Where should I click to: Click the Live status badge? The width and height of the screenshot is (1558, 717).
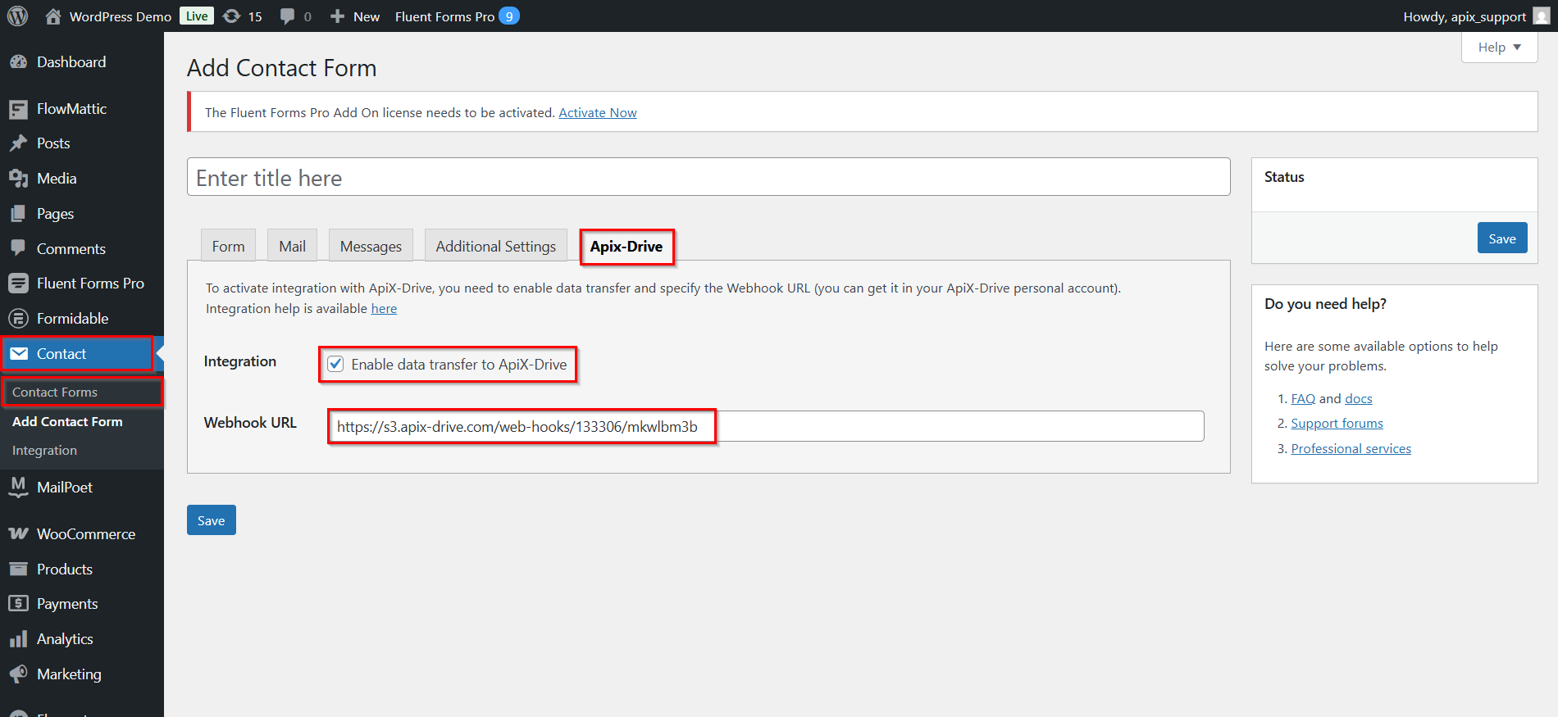click(197, 16)
